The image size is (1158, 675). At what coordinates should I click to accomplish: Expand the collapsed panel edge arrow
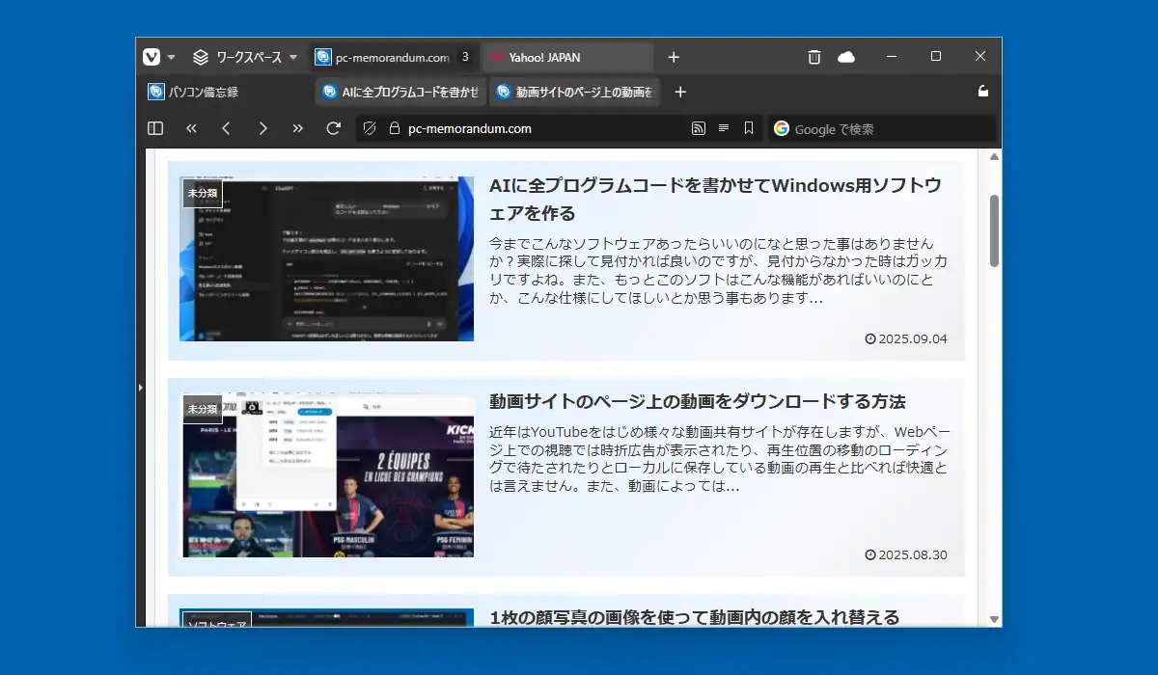pyautogui.click(x=140, y=387)
